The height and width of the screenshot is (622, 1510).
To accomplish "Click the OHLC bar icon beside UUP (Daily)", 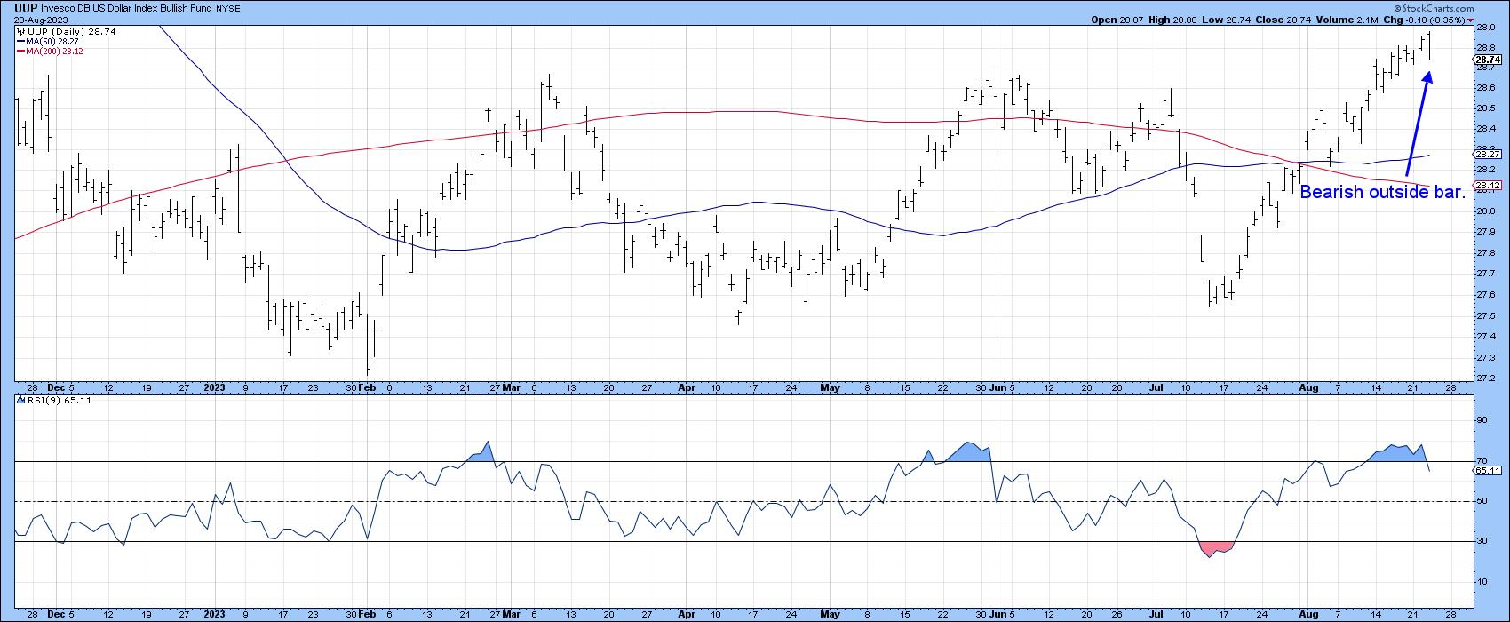I will [20, 31].
